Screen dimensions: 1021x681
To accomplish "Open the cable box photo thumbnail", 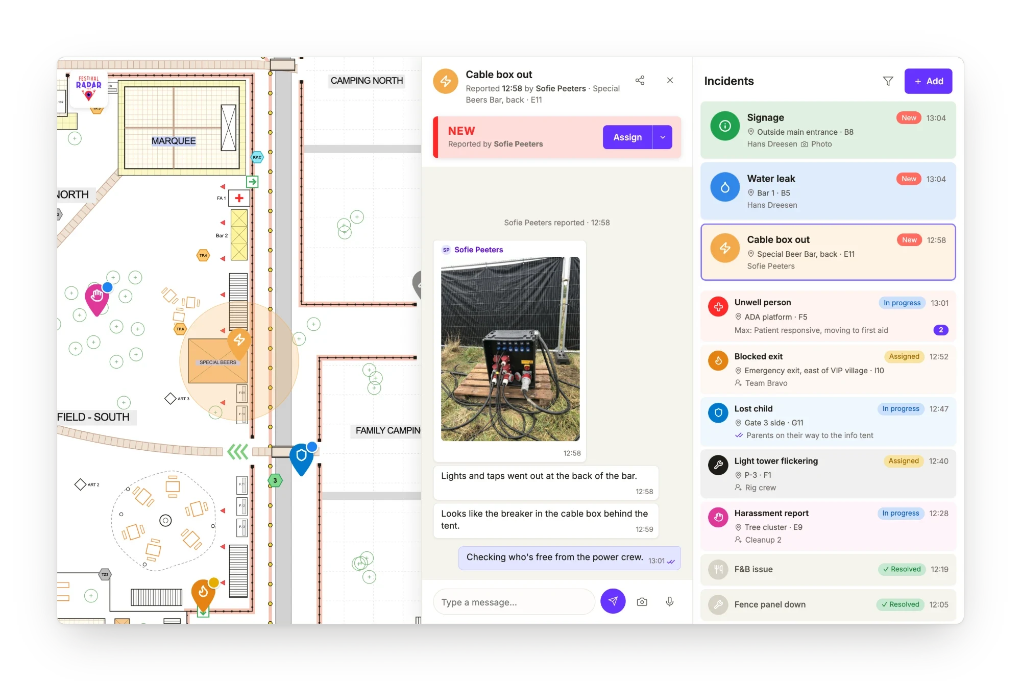I will [510, 349].
